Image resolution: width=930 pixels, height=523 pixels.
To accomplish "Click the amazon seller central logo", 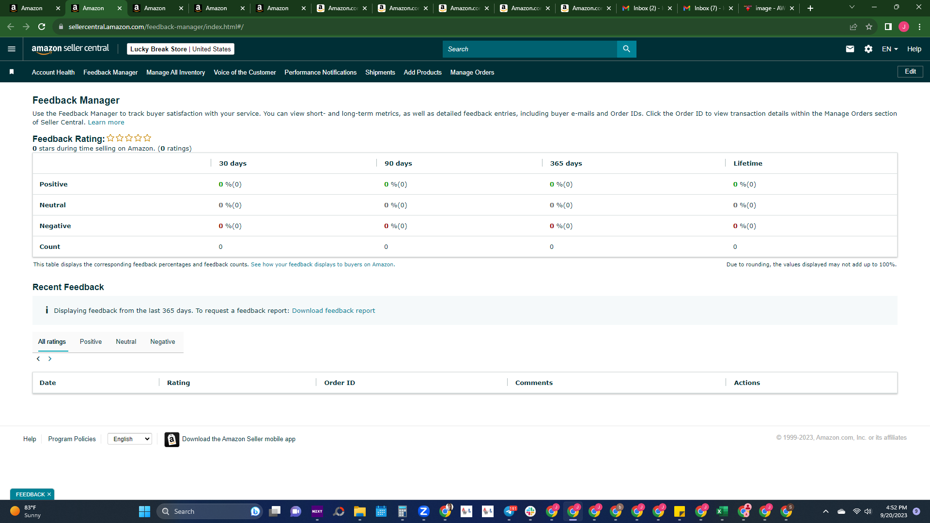I will point(70,48).
